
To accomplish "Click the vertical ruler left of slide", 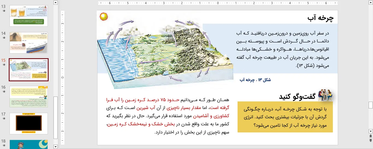I will 63,77.
